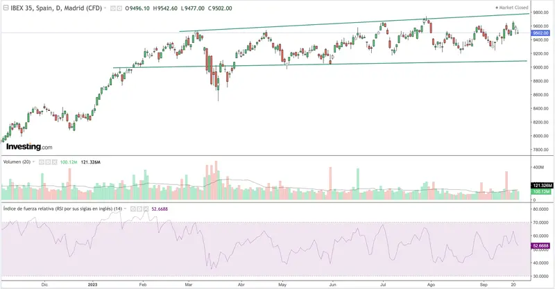The width and height of the screenshot is (555, 289).
Task: Hide the Volumen indicator with eye icon
Action: [x=41, y=161]
